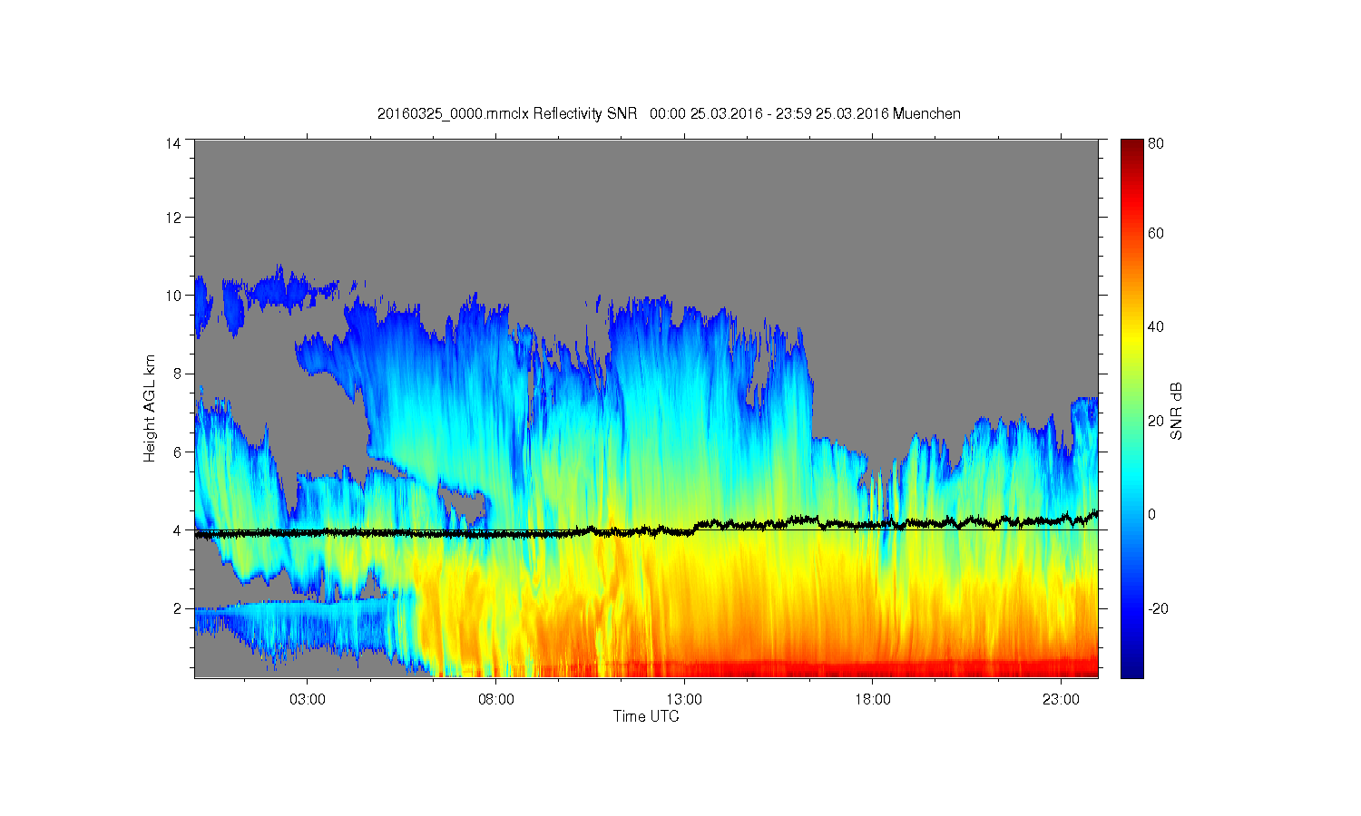Click the 08:00 time tick label
The image size is (1361, 816).
496,700
